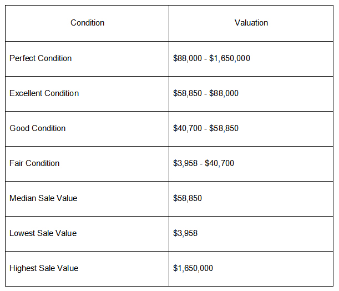
Task: Click the $58,850 lower bound for Excellent Condition
Action: tap(188, 93)
